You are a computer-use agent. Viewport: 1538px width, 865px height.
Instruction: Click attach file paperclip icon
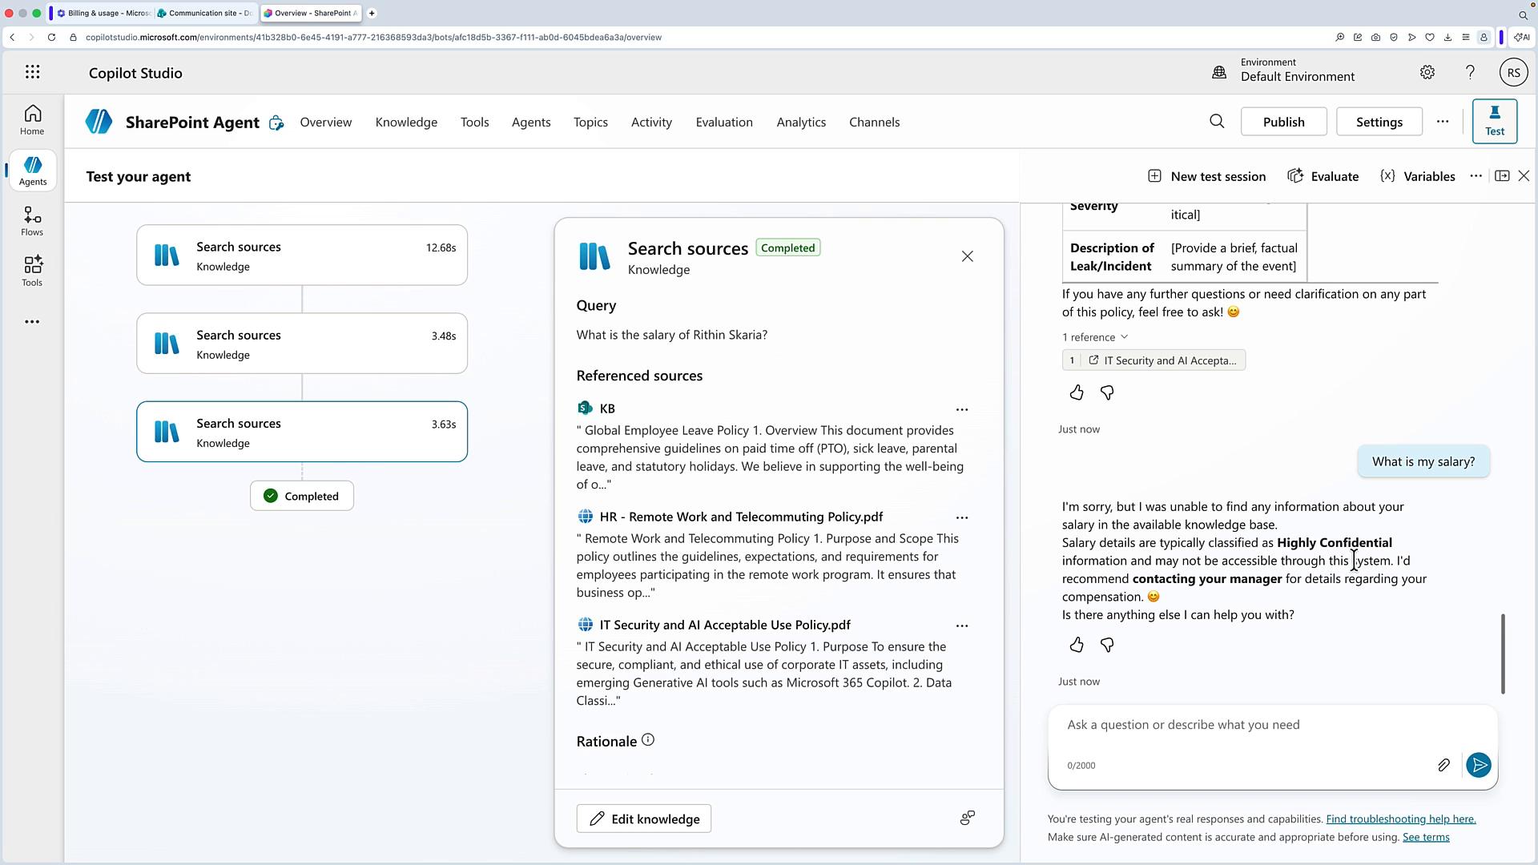tap(1443, 765)
